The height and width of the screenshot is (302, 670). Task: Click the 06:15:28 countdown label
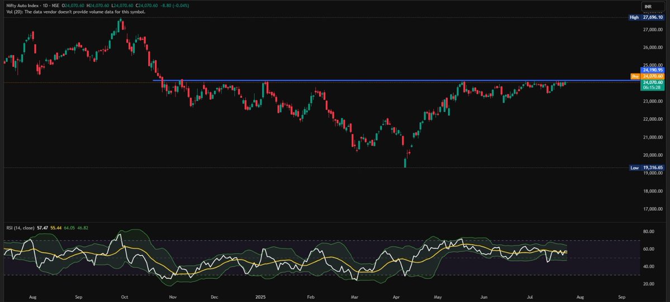pyautogui.click(x=652, y=87)
